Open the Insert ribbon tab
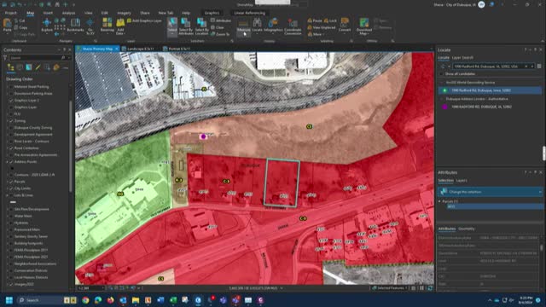The width and height of the screenshot is (546, 307). pos(48,13)
